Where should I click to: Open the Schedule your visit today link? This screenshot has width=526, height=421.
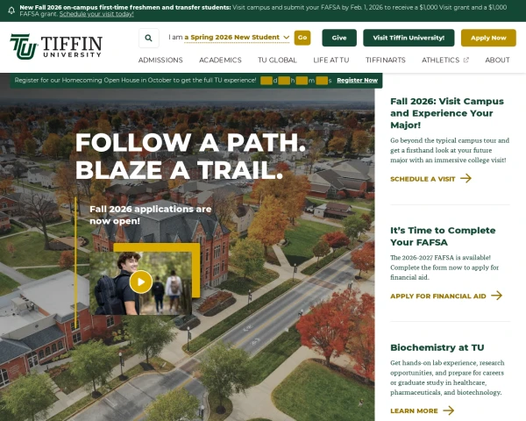[x=96, y=14]
